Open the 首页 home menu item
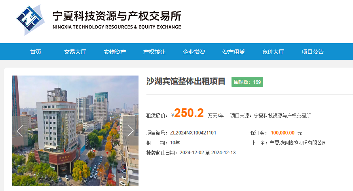353x191 pixels. pyautogui.click(x=36, y=52)
